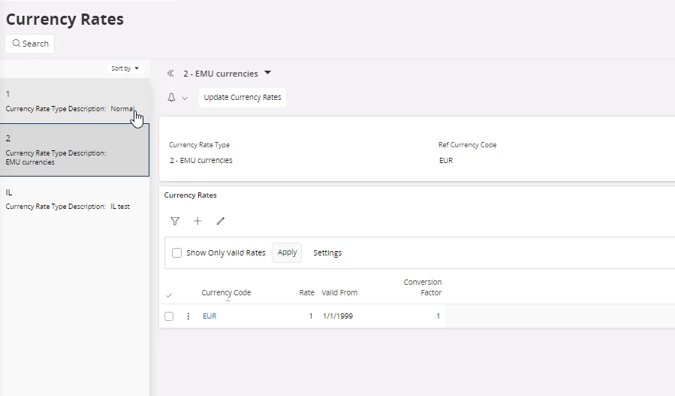
Task: Click the filter funnel icon
Action: pyautogui.click(x=175, y=222)
